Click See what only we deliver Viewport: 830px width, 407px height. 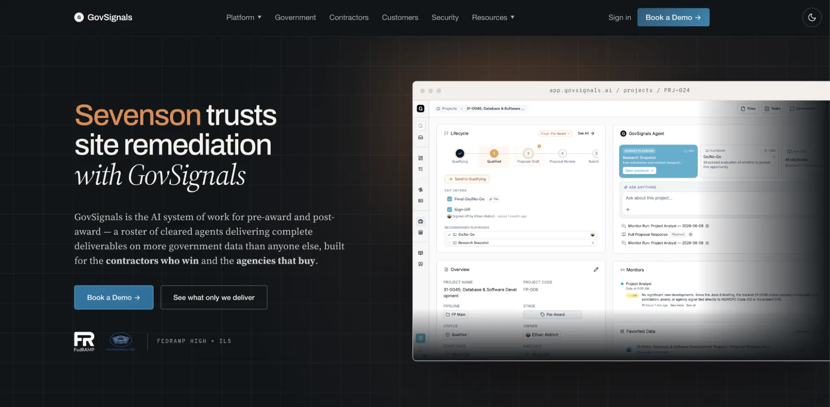214,298
